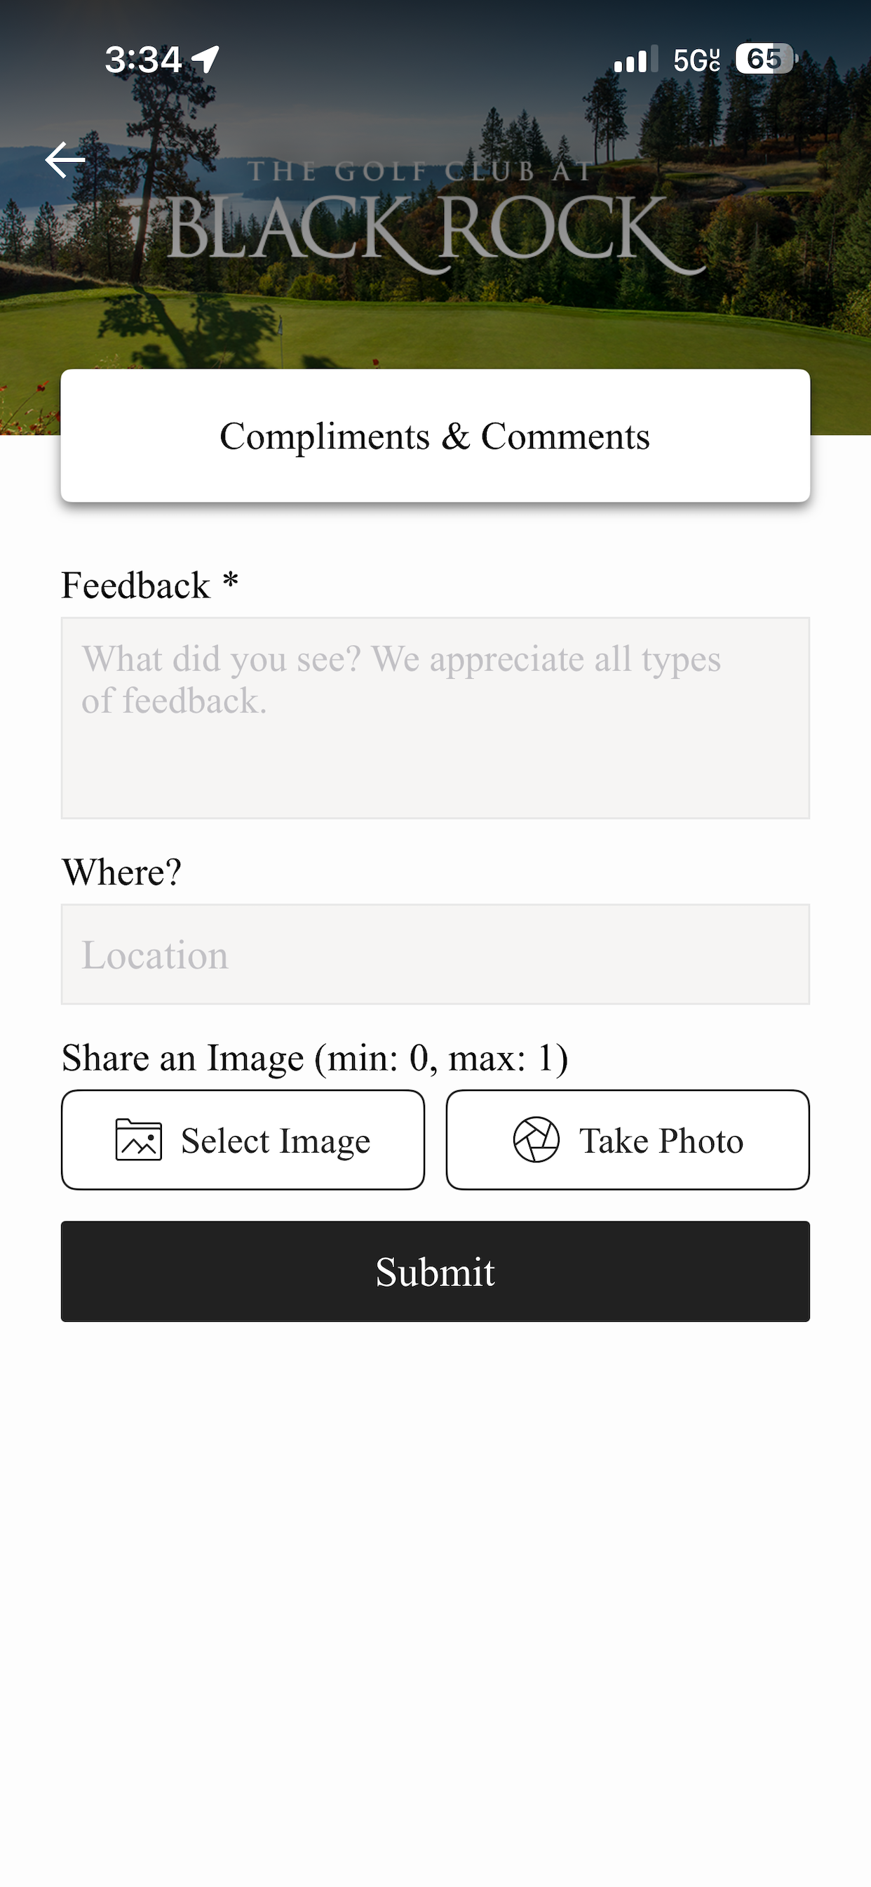
Task: Choose Select Image to attach a picture
Action: tap(243, 1140)
